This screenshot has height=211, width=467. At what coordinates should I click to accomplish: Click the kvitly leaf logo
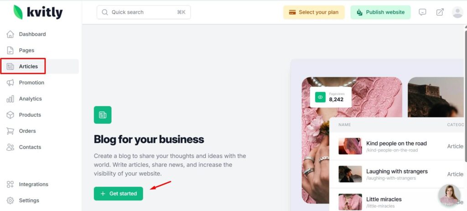click(18, 12)
